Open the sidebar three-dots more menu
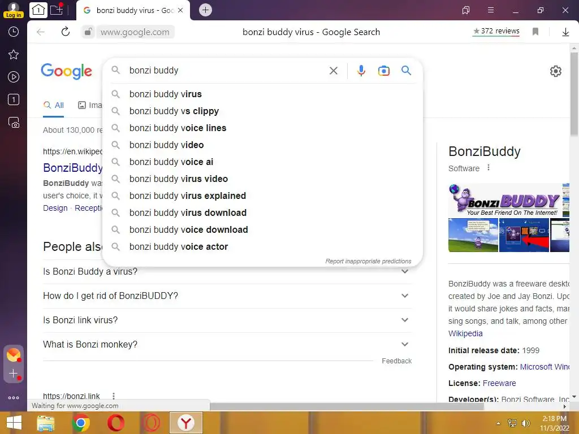Screen dimensions: 579x434 click(14, 398)
